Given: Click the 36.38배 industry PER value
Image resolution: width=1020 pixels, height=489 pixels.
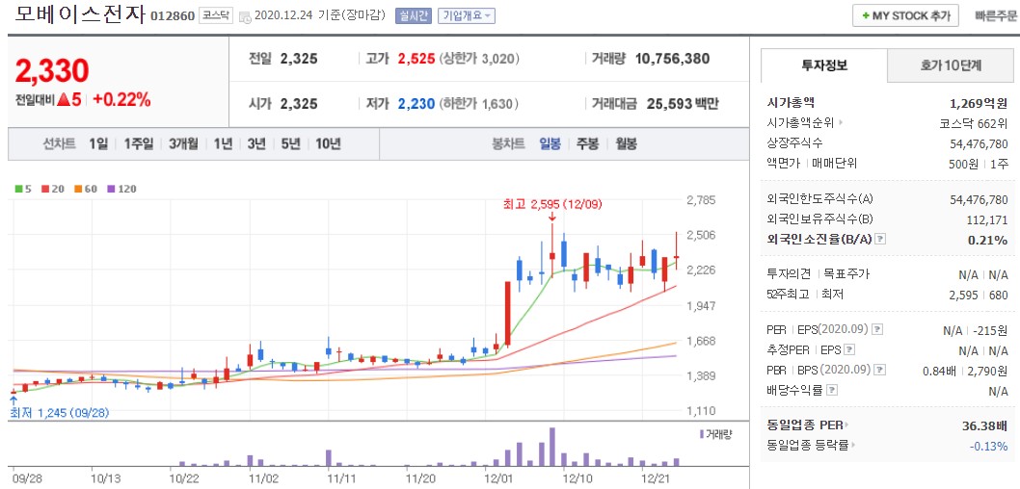Looking at the screenshot, I should (x=985, y=426).
